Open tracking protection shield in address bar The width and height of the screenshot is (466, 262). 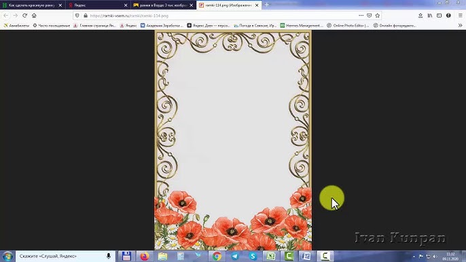click(77, 16)
